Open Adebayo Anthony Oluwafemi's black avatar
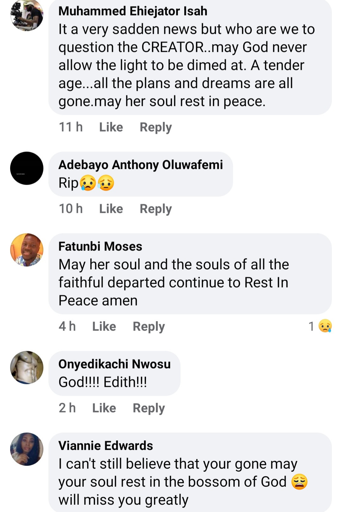The height and width of the screenshot is (512, 342). coord(27,168)
